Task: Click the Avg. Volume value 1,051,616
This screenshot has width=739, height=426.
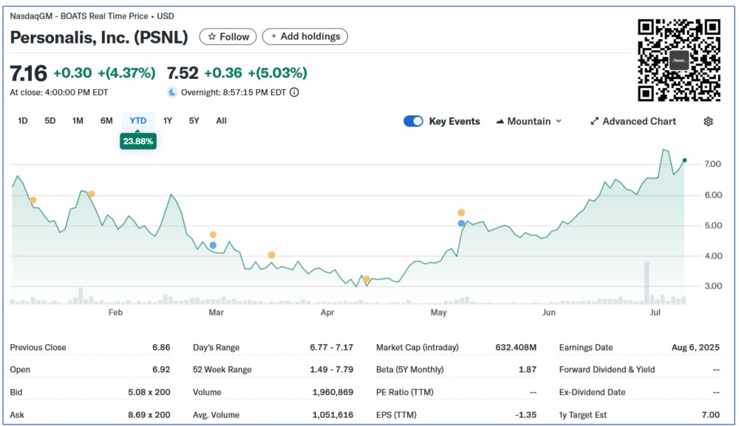Action: click(x=333, y=415)
